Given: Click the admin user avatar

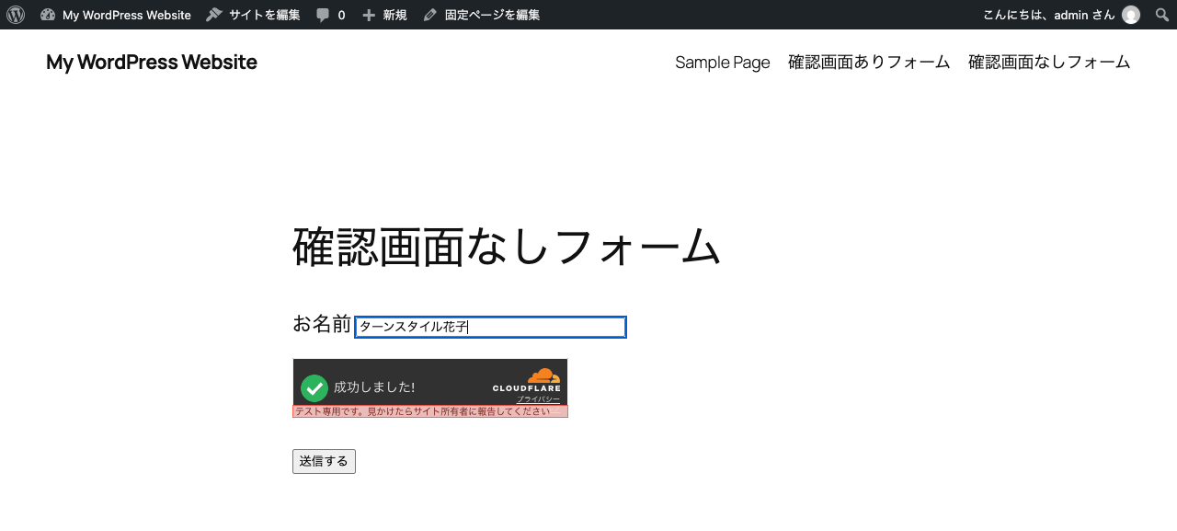Looking at the screenshot, I should click(1131, 15).
